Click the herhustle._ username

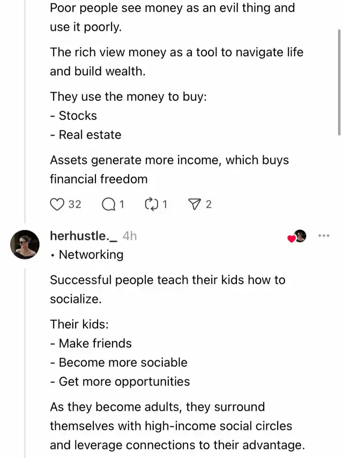83,236
